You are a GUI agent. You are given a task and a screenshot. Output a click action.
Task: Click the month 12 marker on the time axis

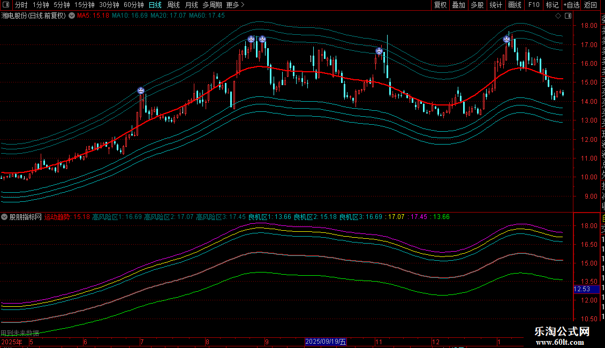click(436, 342)
